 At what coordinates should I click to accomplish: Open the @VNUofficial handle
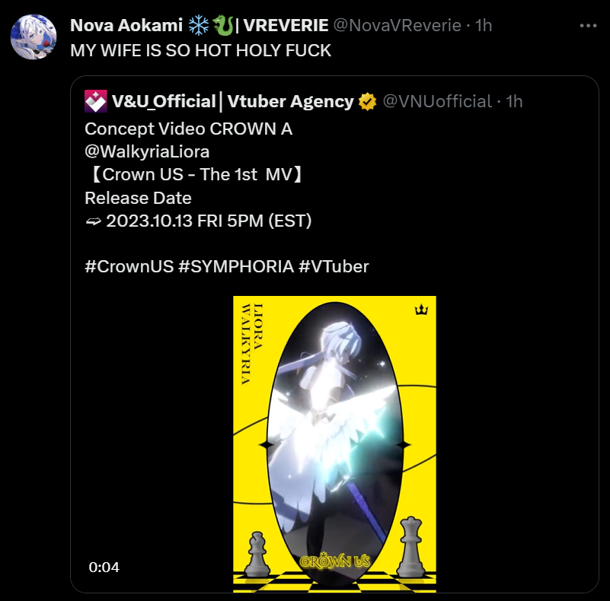pyautogui.click(x=437, y=101)
